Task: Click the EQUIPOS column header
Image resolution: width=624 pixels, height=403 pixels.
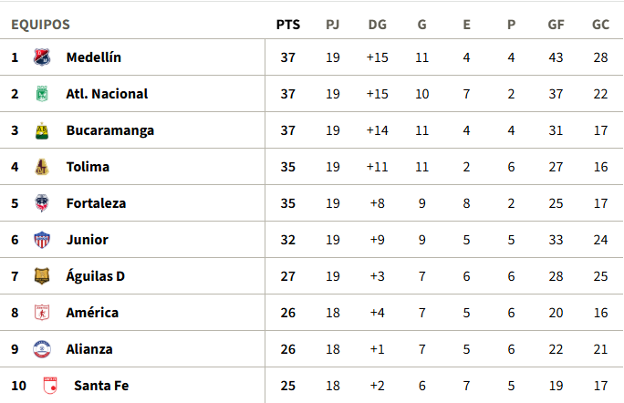Action: [40, 25]
